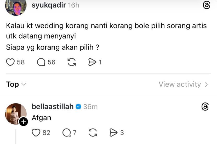The image size is (217, 145).
Task: Click the verified badge next to bellaastillah
Action: tap(78, 107)
